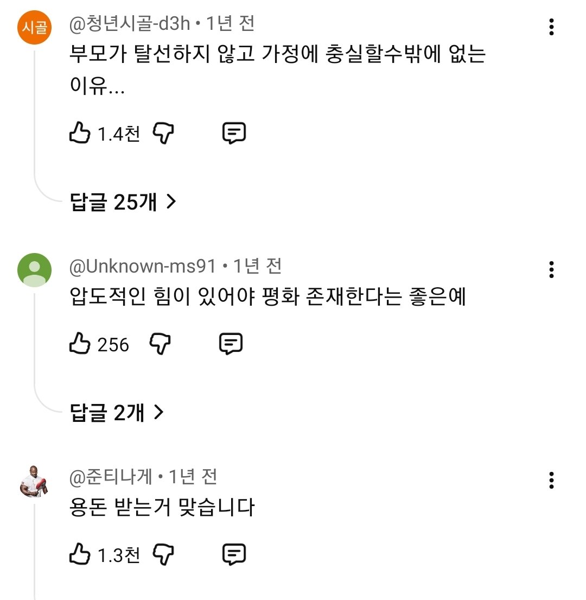The width and height of the screenshot is (586, 600).
Task: Like the 준티나게 comment
Action: pos(80,554)
